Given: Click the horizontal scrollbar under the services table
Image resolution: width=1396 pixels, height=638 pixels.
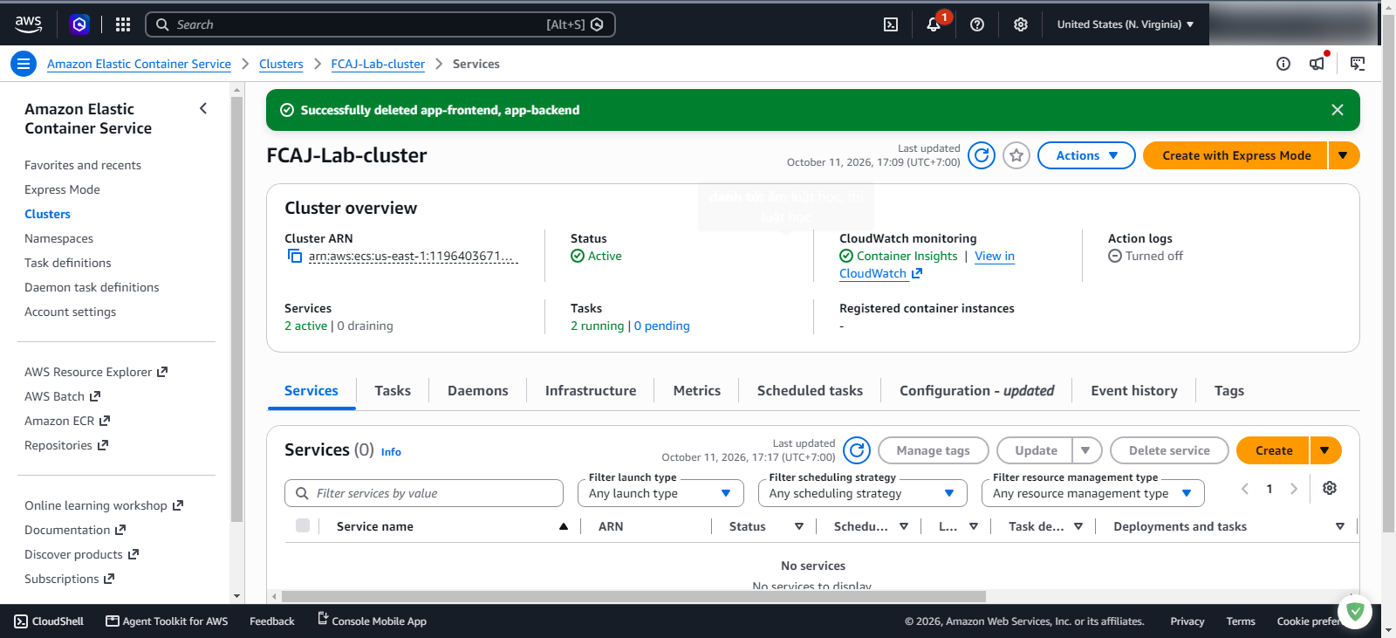Looking at the screenshot, I should point(633,597).
